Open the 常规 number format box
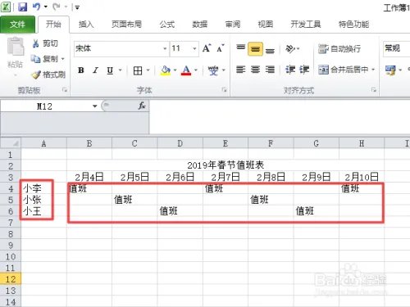Screen dimensions: 410x307 tap(396, 48)
